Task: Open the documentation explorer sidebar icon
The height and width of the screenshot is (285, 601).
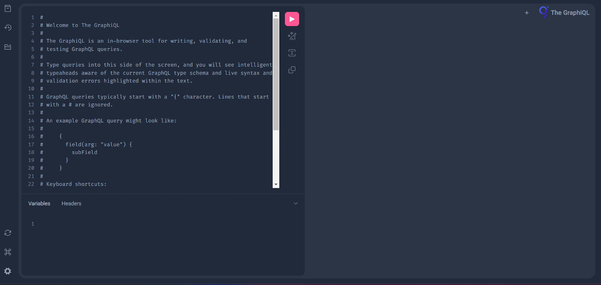Action: (8, 9)
